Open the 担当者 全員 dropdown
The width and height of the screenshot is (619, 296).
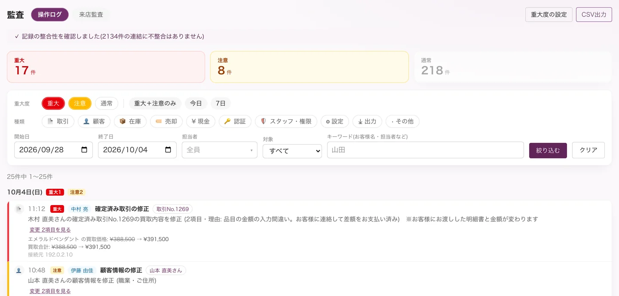[220, 150]
